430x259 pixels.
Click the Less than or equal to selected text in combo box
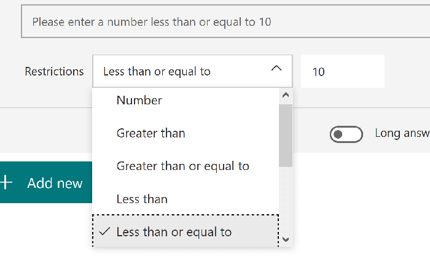coord(157,72)
